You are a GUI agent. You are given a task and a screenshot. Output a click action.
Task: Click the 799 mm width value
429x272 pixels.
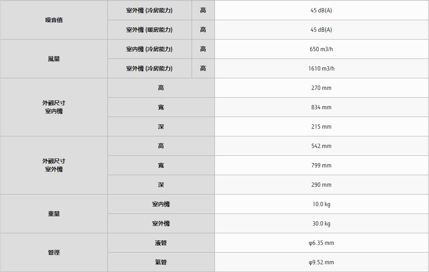[x=321, y=165]
